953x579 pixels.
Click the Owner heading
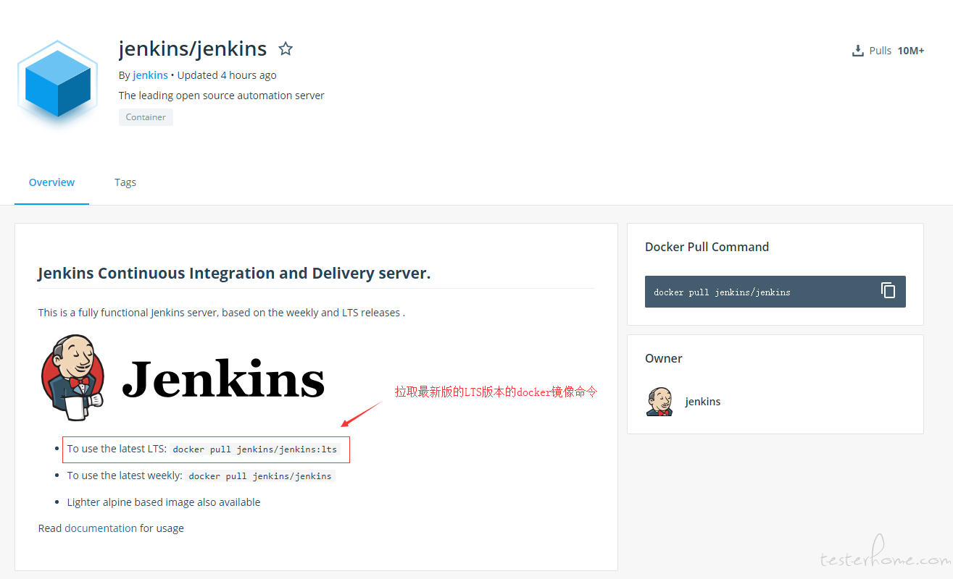664,358
